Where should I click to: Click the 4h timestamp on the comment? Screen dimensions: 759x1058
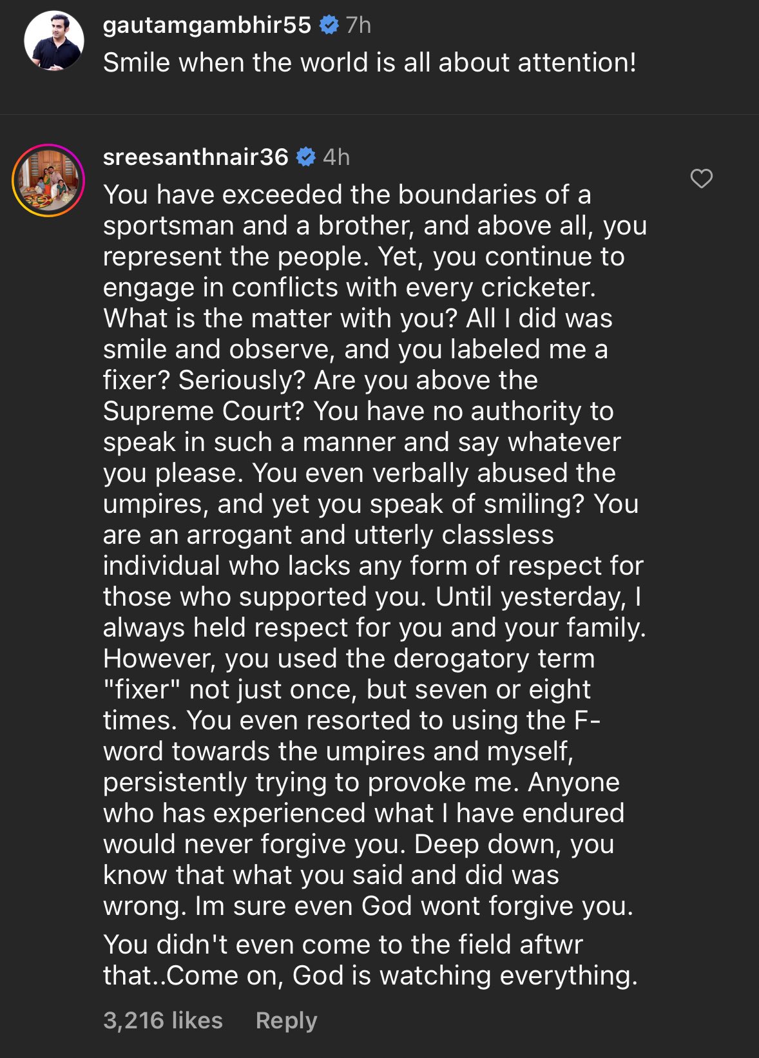point(336,157)
